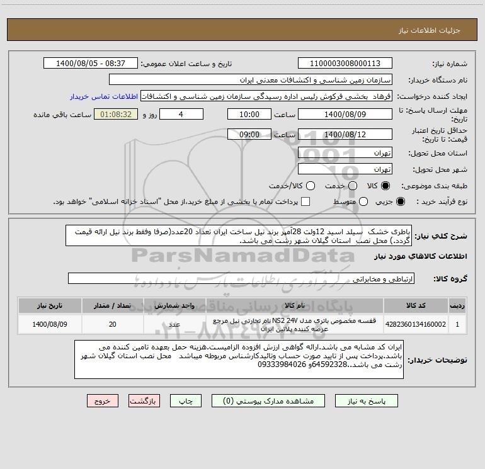
Task: Click the جزئیات اطلاعات نیاز page title
Action: (x=430, y=30)
